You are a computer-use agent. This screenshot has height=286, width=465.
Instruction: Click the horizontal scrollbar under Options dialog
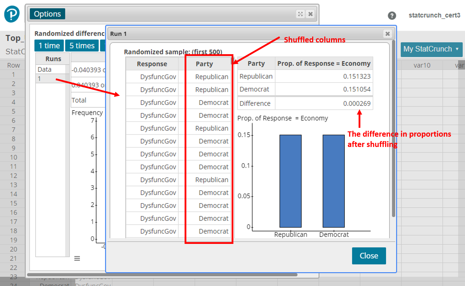pos(162,275)
